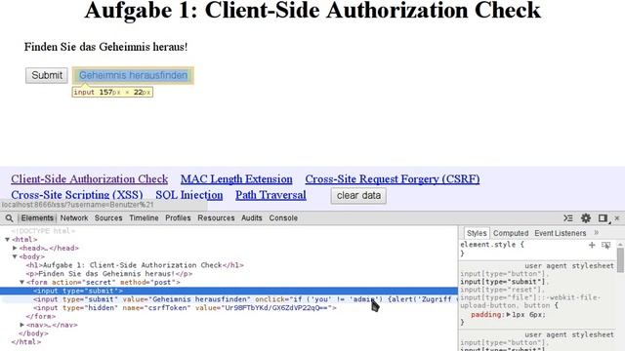Select the hidden csrfToken input row

pyautogui.click(x=185, y=308)
